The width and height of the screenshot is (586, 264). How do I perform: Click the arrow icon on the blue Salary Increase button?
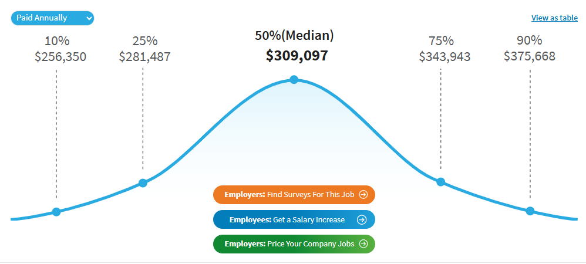pyautogui.click(x=362, y=219)
